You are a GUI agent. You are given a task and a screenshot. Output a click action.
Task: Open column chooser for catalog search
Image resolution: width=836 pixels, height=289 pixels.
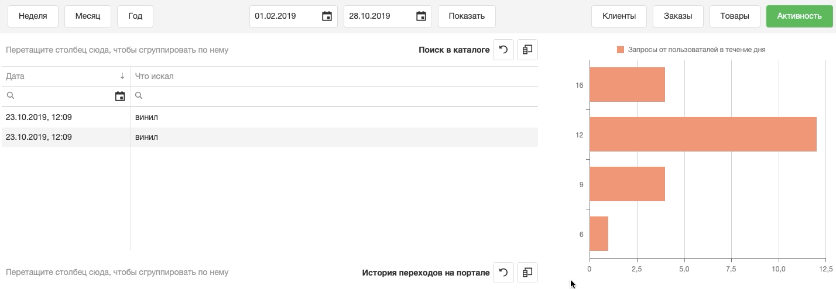pyautogui.click(x=527, y=50)
